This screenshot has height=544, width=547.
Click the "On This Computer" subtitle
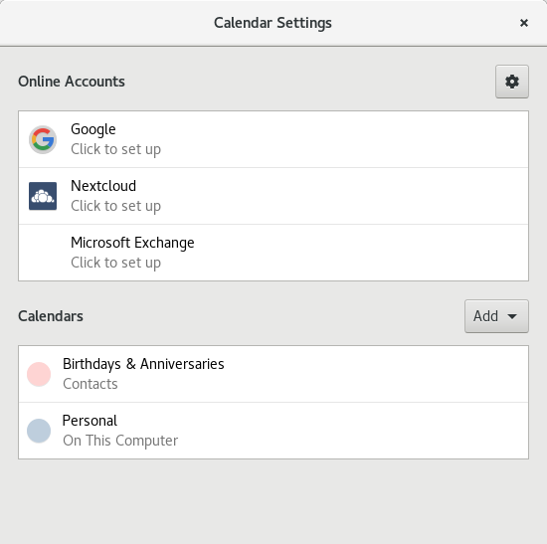click(x=120, y=441)
